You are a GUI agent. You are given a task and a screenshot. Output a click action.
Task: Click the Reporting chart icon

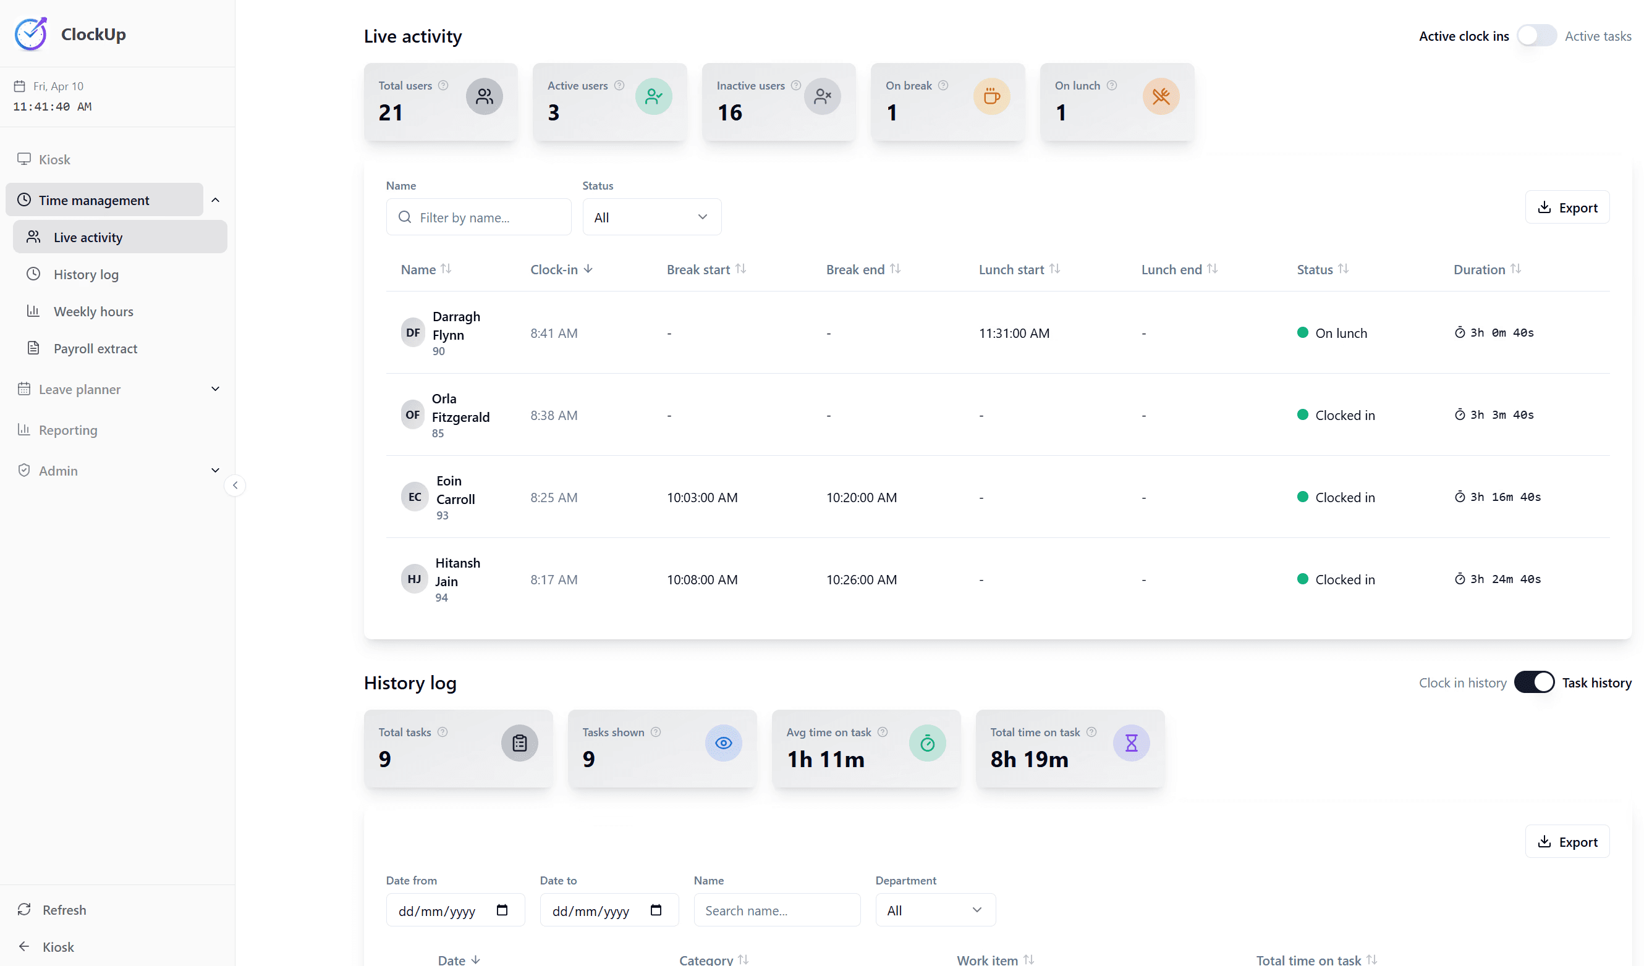23,429
